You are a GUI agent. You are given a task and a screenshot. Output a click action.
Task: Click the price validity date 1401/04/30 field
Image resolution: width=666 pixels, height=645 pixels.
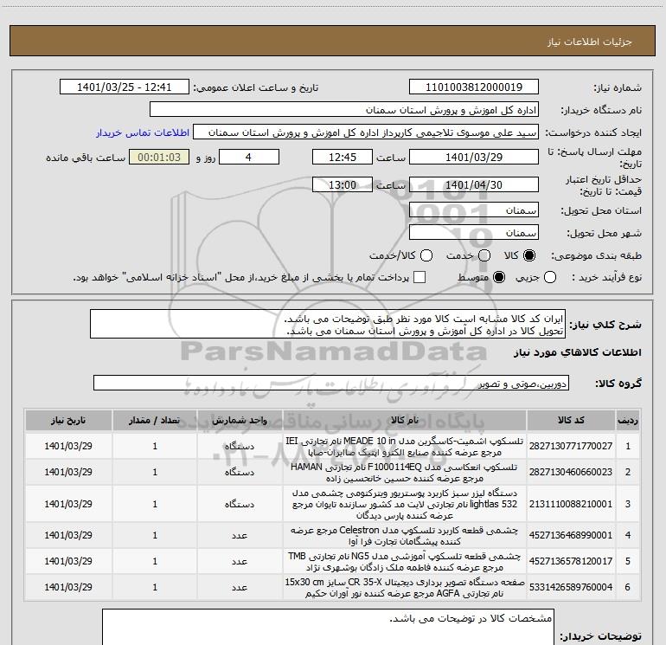click(x=474, y=184)
